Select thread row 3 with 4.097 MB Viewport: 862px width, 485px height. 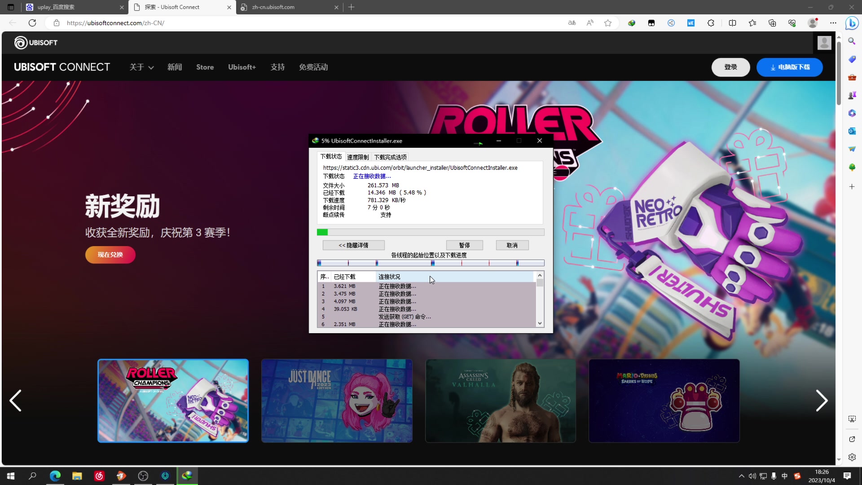pos(427,301)
